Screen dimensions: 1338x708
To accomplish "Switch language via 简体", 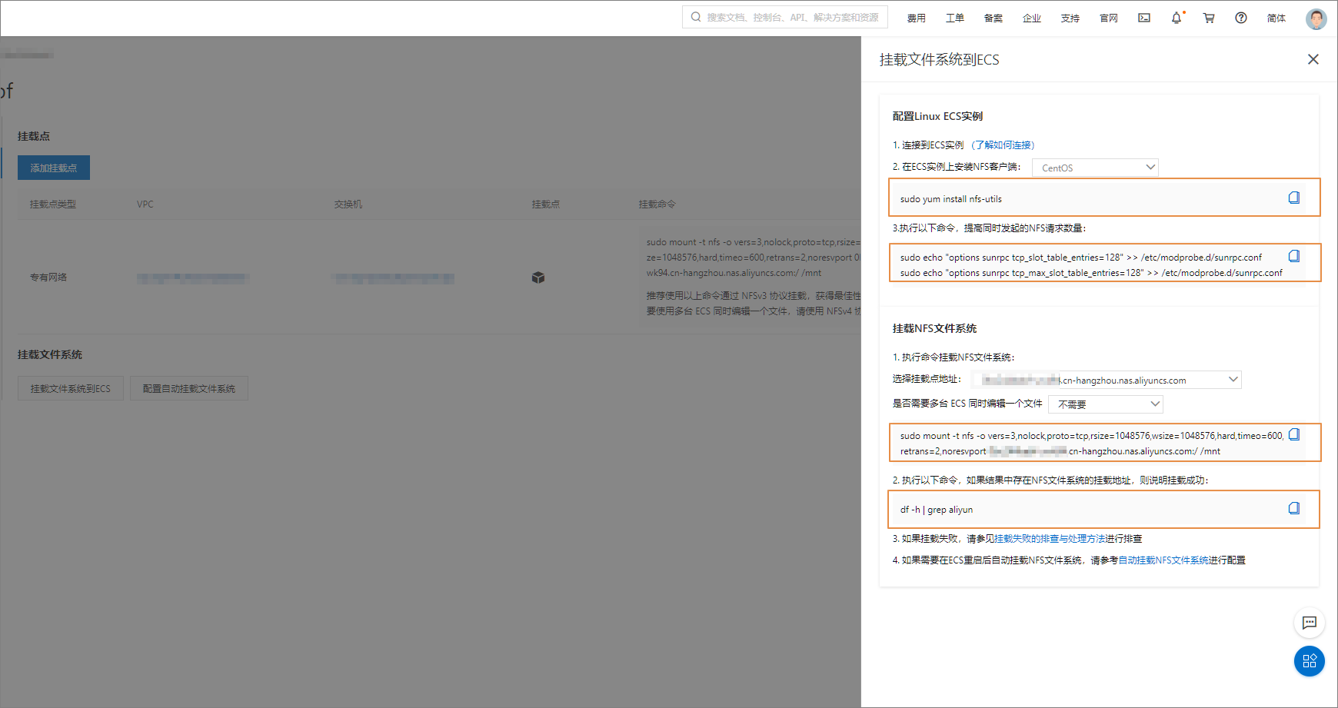I will (x=1276, y=18).
